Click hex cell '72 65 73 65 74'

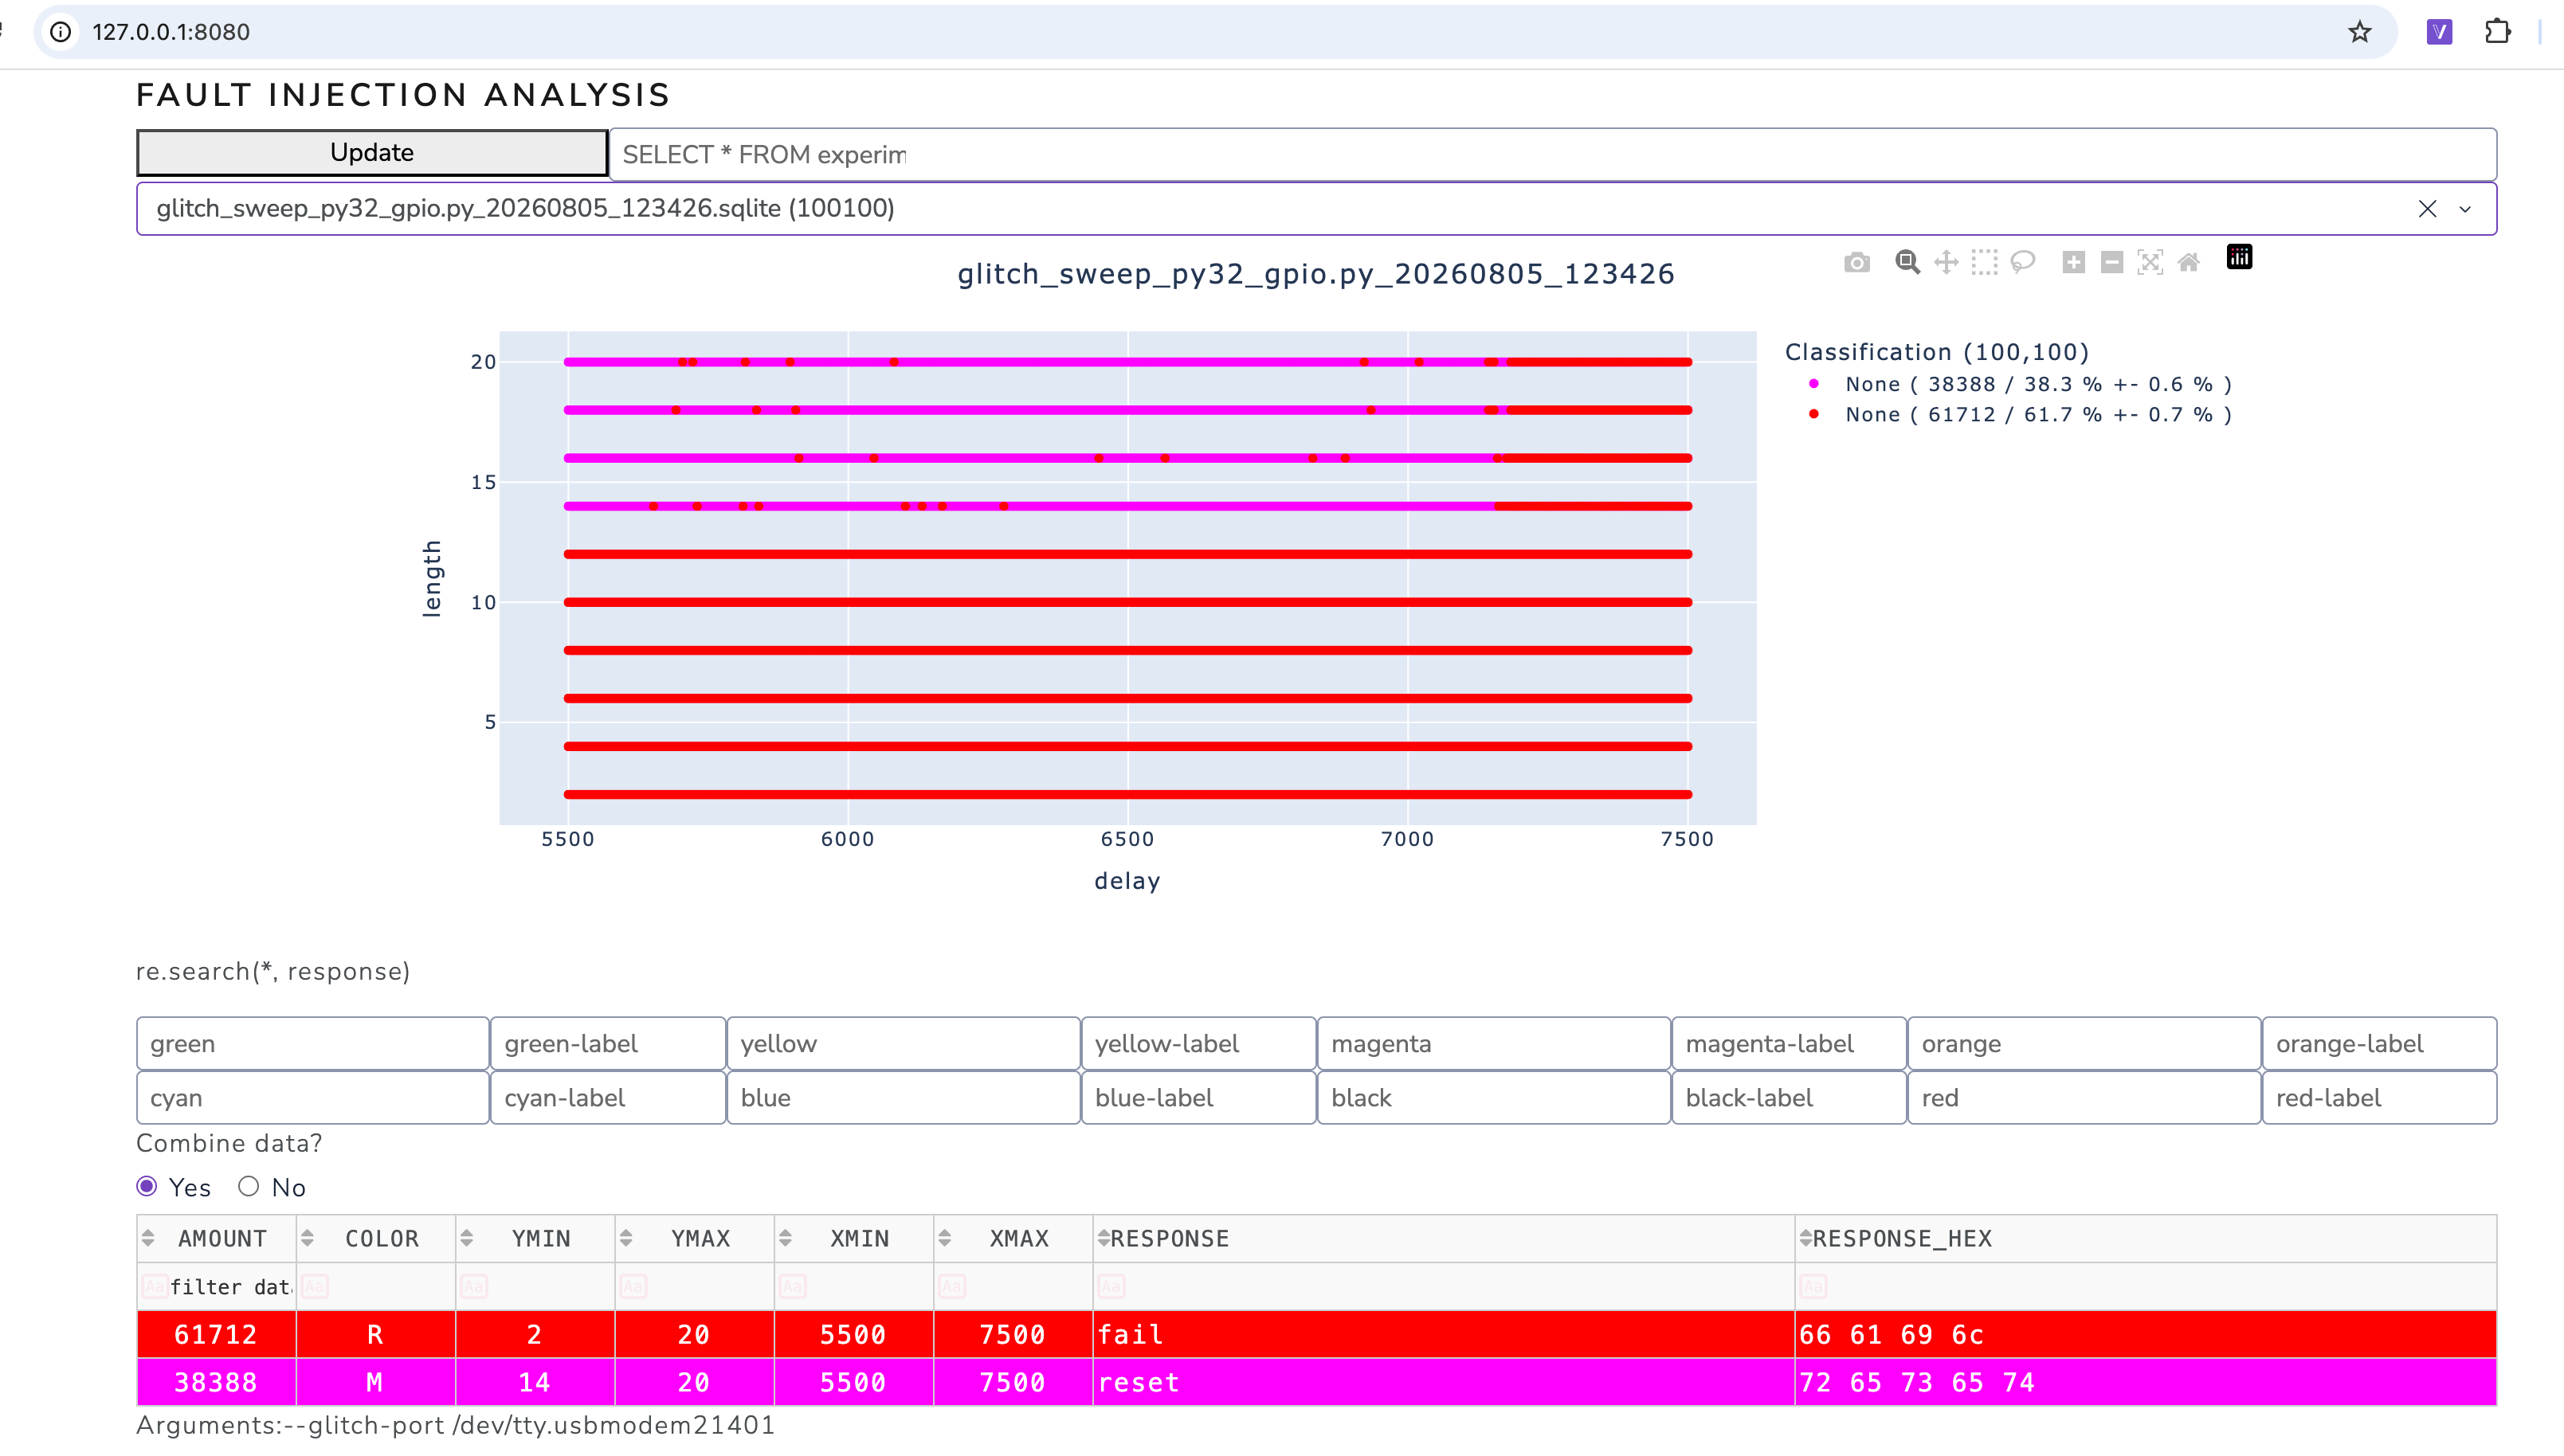click(2146, 1382)
